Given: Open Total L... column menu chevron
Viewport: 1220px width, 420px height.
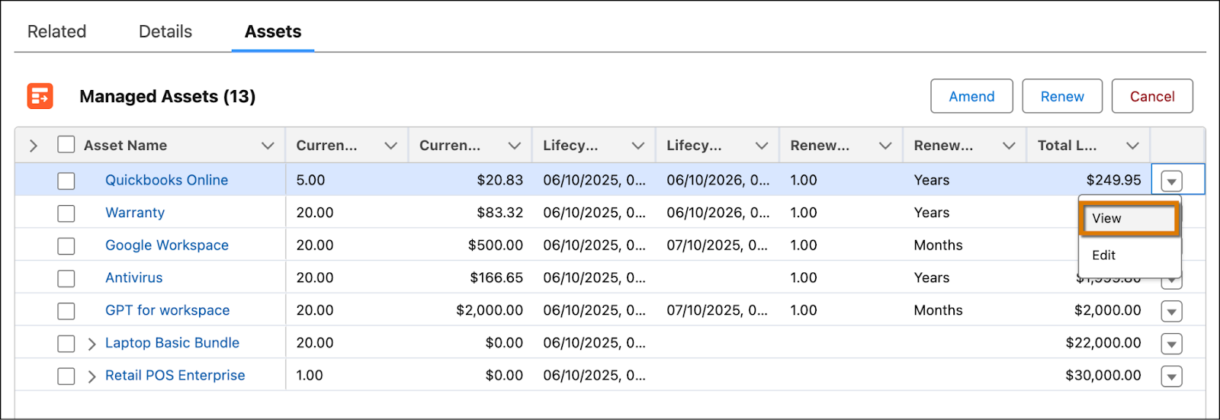Looking at the screenshot, I should point(1132,146).
